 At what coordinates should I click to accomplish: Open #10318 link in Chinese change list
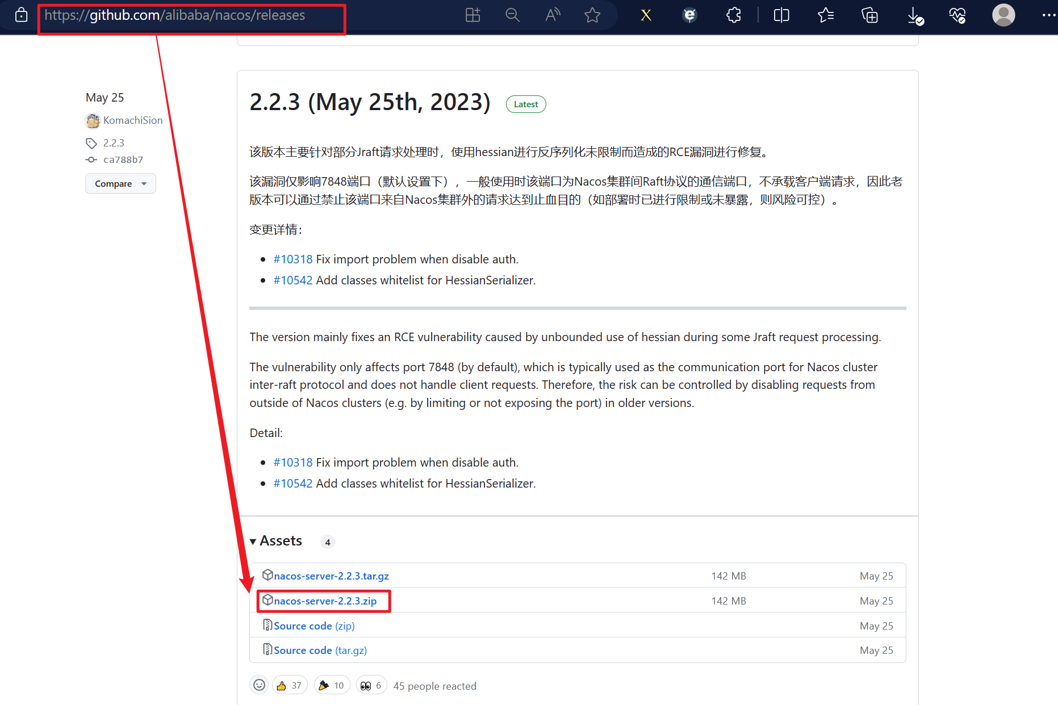[x=293, y=259]
